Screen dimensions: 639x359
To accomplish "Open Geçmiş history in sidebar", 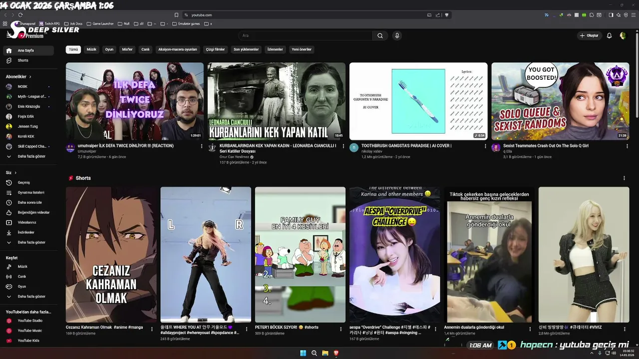I will (x=28, y=182).
